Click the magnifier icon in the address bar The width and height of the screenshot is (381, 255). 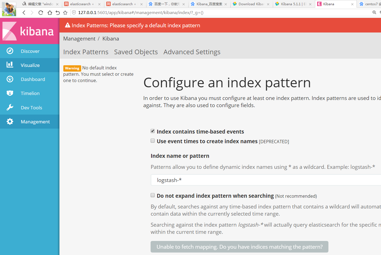tap(374, 12)
